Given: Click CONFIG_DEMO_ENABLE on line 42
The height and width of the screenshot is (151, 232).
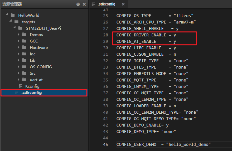Looking at the screenshot, I should pyautogui.click(x=139, y=125).
